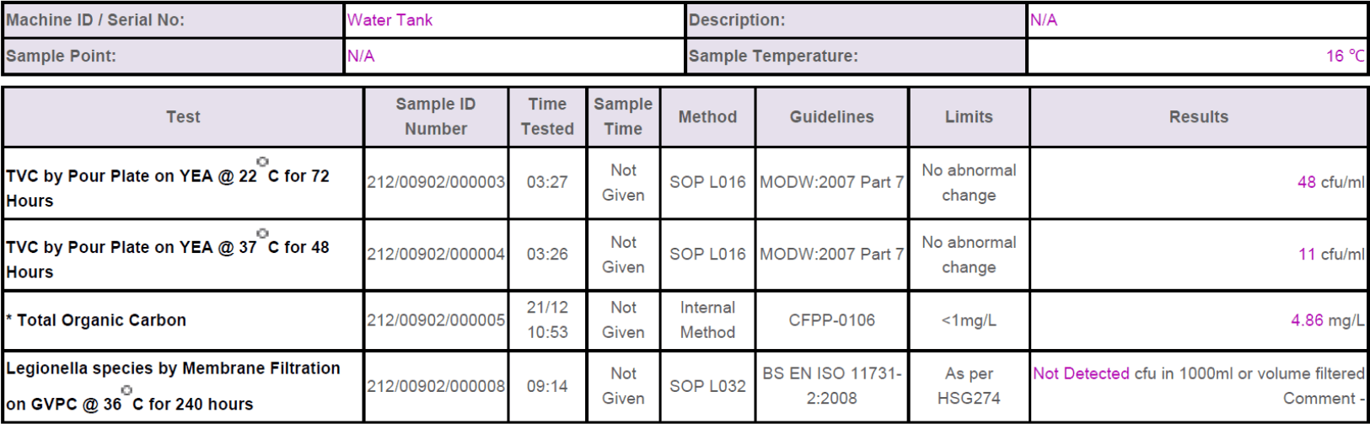Click the BS EN ISO 11731-2:2008 guideline
1370x424 pixels.
point(832,386)
